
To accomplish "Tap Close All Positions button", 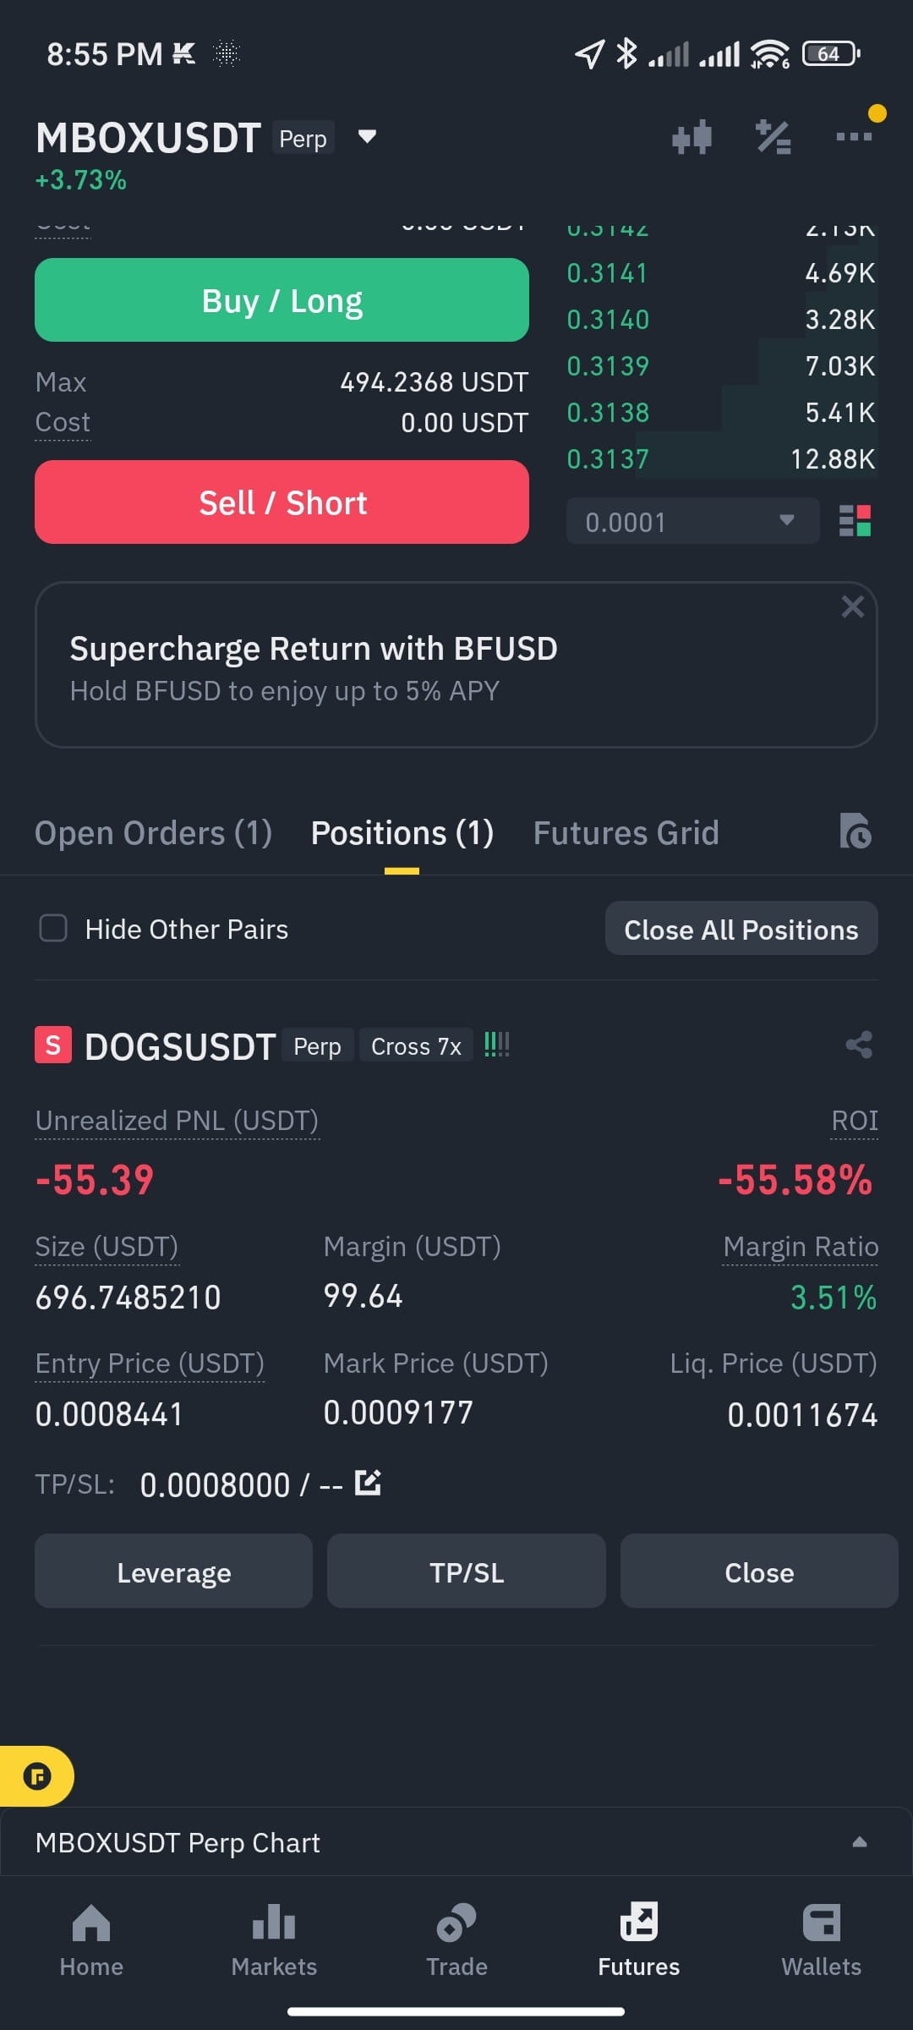I will [741, 929].
